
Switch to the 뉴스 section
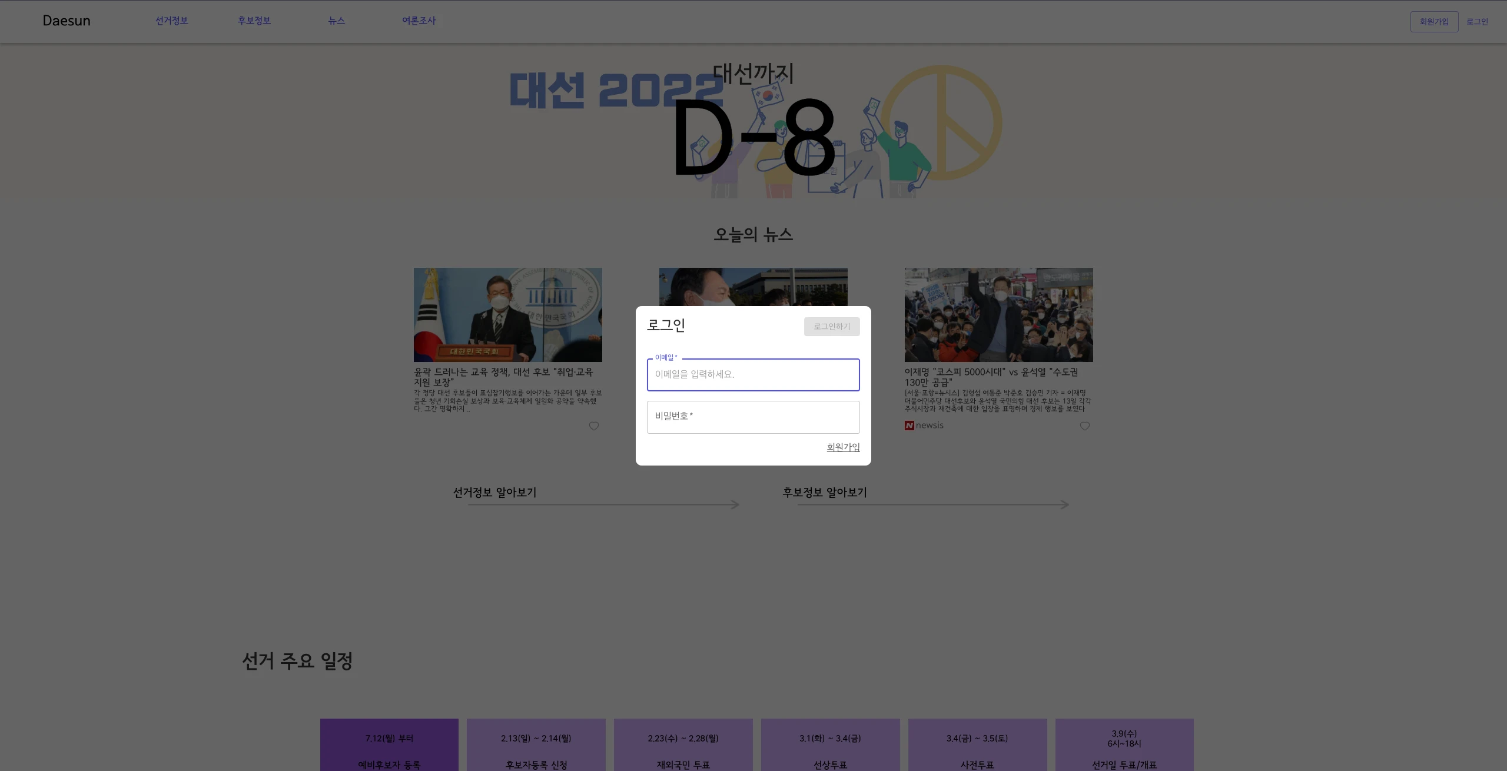(x=336, y=21)
